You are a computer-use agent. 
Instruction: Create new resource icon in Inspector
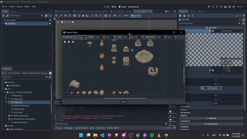pos(180,16)
